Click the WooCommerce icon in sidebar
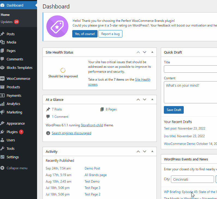 [x=2, y=79]
